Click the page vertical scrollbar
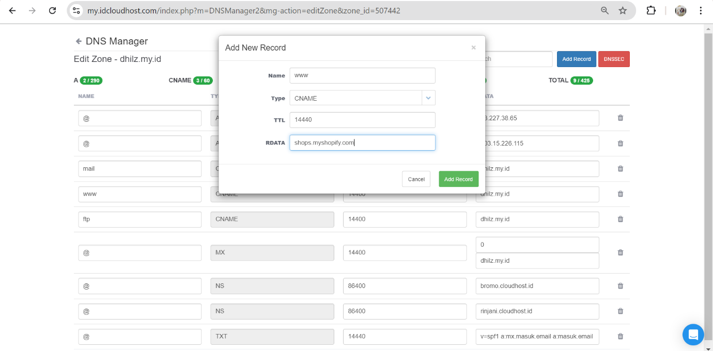This screenshot has width=713, height=351. tap(708, 186)
